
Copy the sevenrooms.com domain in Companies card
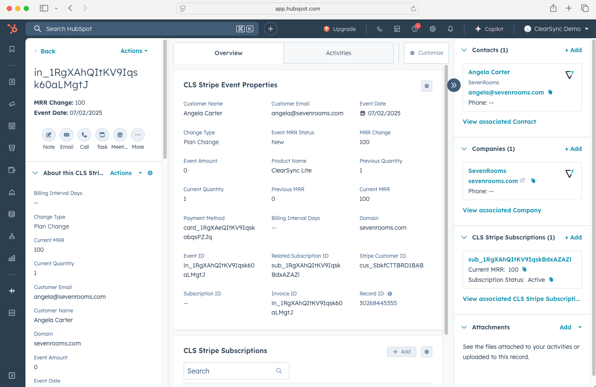(533, 181)
